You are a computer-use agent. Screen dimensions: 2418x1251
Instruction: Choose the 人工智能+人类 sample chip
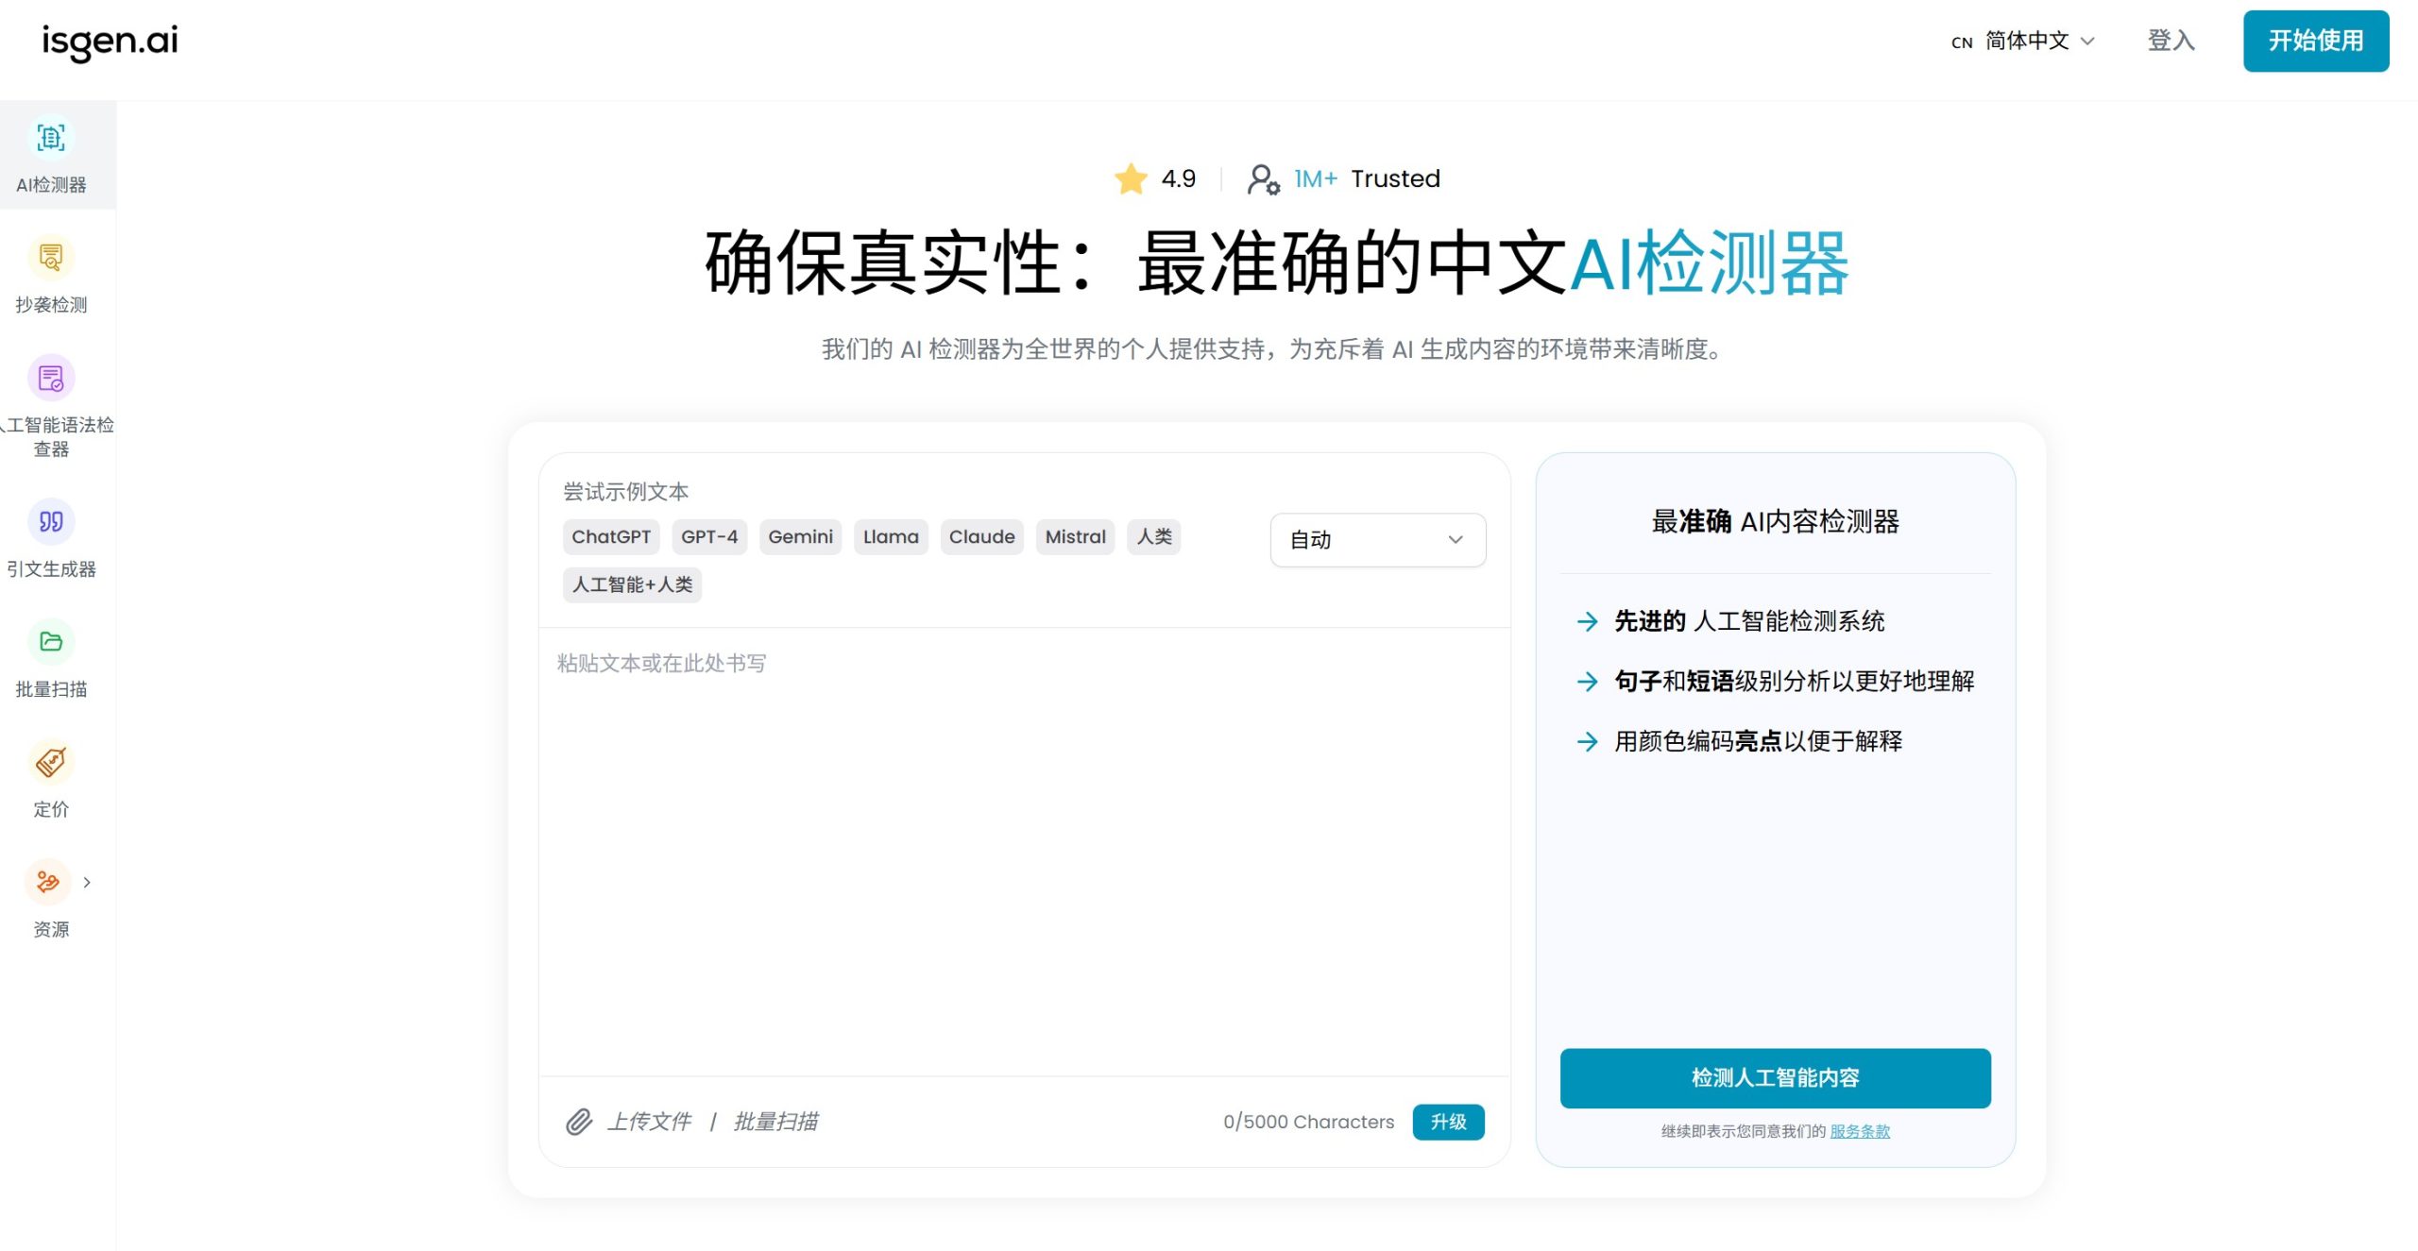tap(632, 584)
